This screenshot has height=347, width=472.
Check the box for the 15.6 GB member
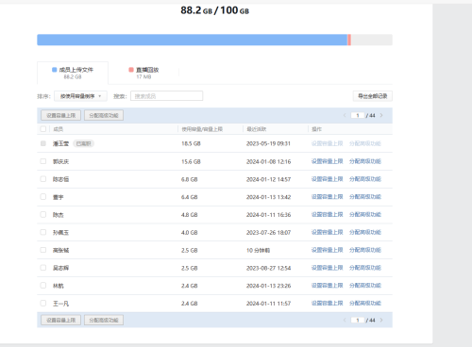(43, 161)
